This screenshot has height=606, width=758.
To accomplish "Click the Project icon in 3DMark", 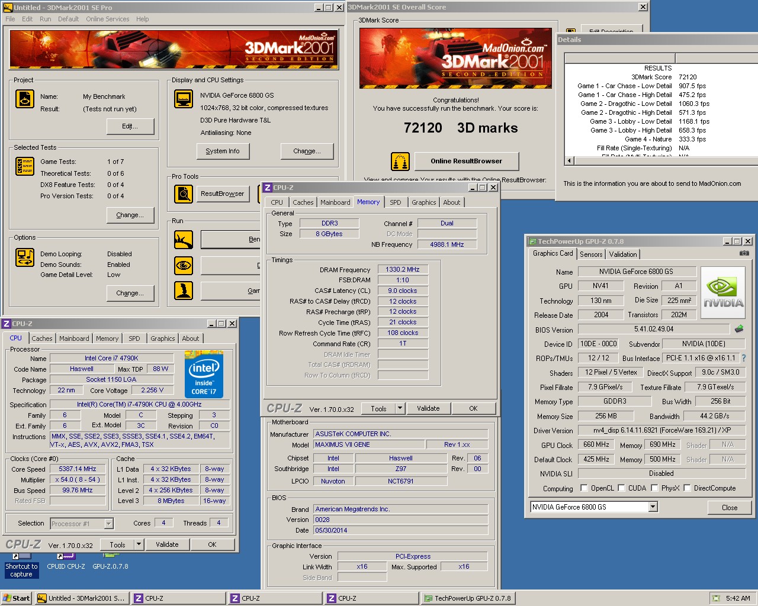I will click(x=24, y=99).
